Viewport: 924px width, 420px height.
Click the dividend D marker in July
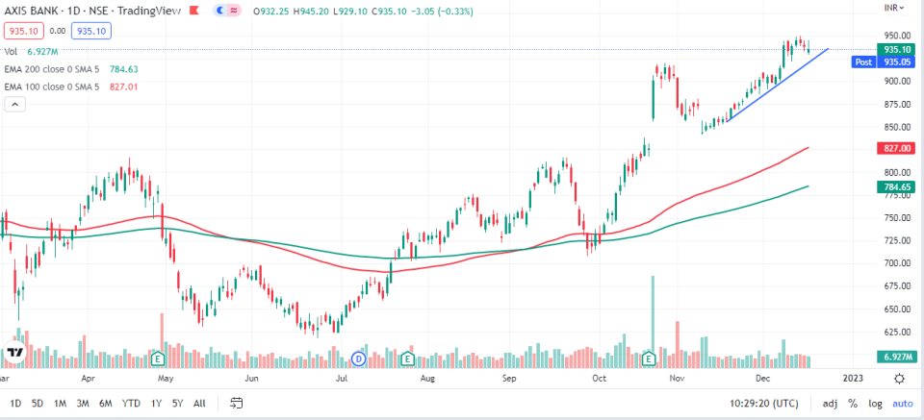[358, 358]
